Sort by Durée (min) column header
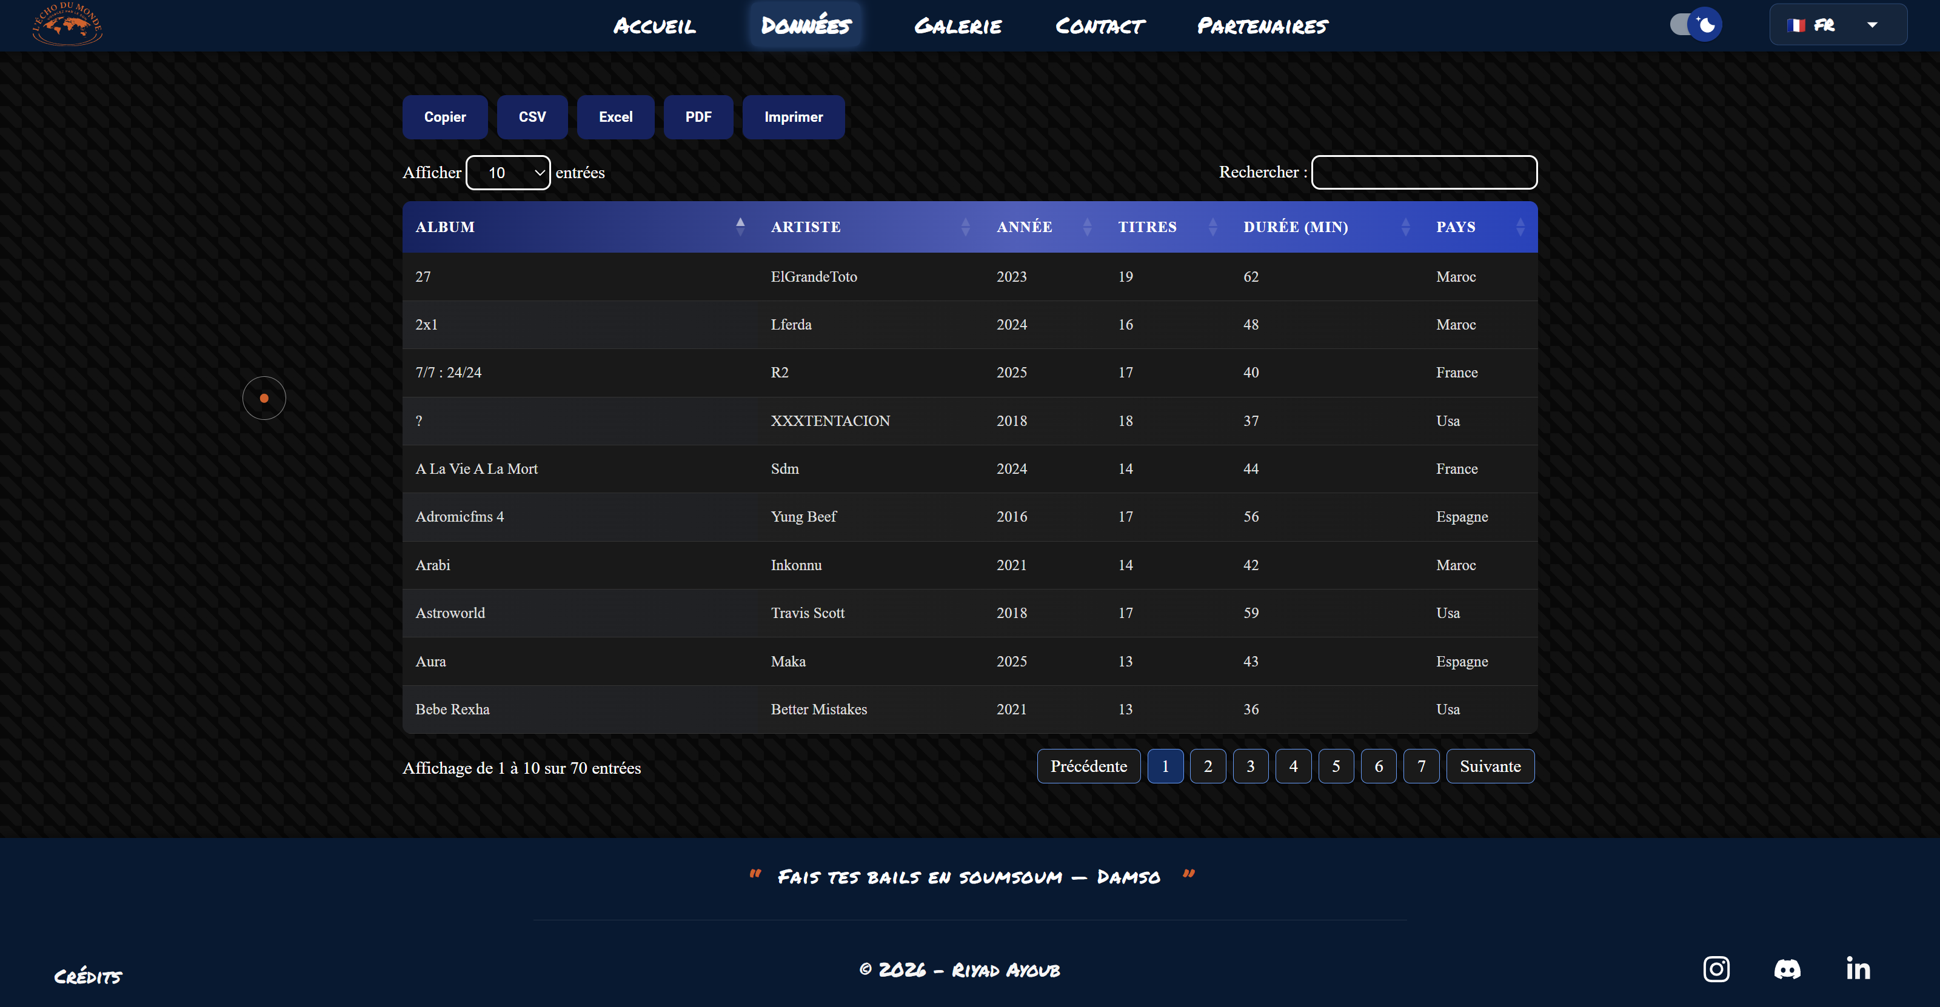This screenshot has width=1940, height=1007. pyautogui.click(x=1296, y=227)
